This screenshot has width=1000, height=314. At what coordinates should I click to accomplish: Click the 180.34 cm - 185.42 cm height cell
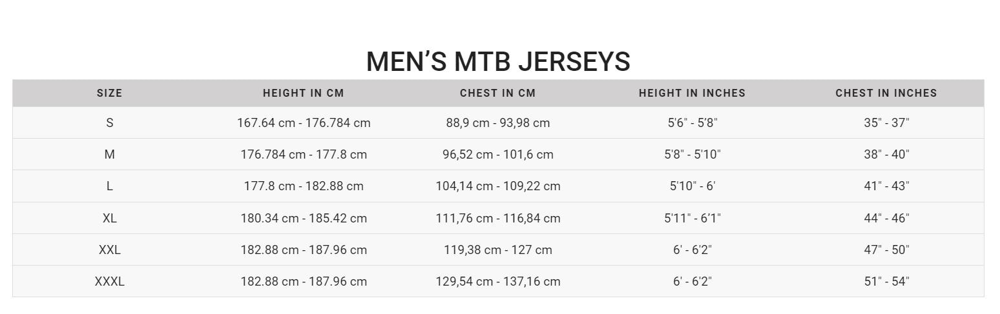[304, 219]
